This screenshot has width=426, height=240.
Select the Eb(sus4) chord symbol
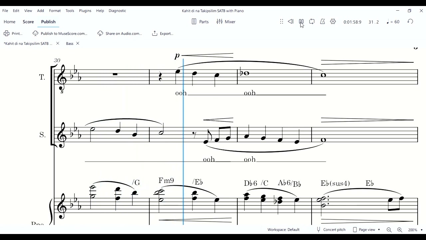pos(335,183)
